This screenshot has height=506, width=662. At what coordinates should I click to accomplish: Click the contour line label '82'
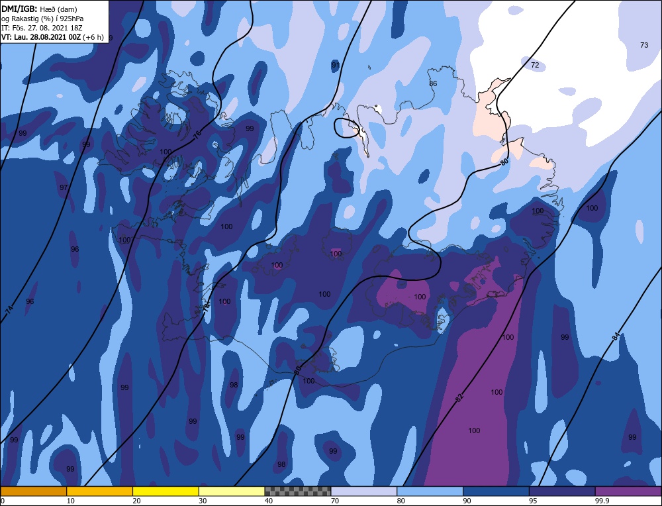460,397
